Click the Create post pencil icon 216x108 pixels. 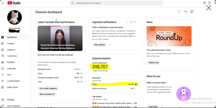[192, 12]
